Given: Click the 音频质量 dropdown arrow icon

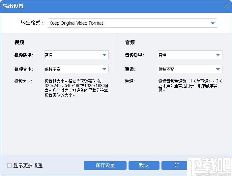Looking at the screenshot, I should (218, 55).
